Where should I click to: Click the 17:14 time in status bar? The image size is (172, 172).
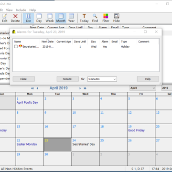pyautogui.click(x=155, y=169)
